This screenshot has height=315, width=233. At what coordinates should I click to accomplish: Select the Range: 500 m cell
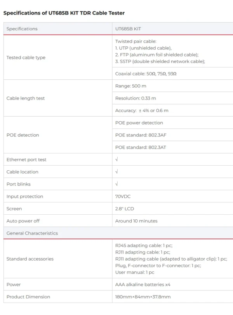click(172, 86)
